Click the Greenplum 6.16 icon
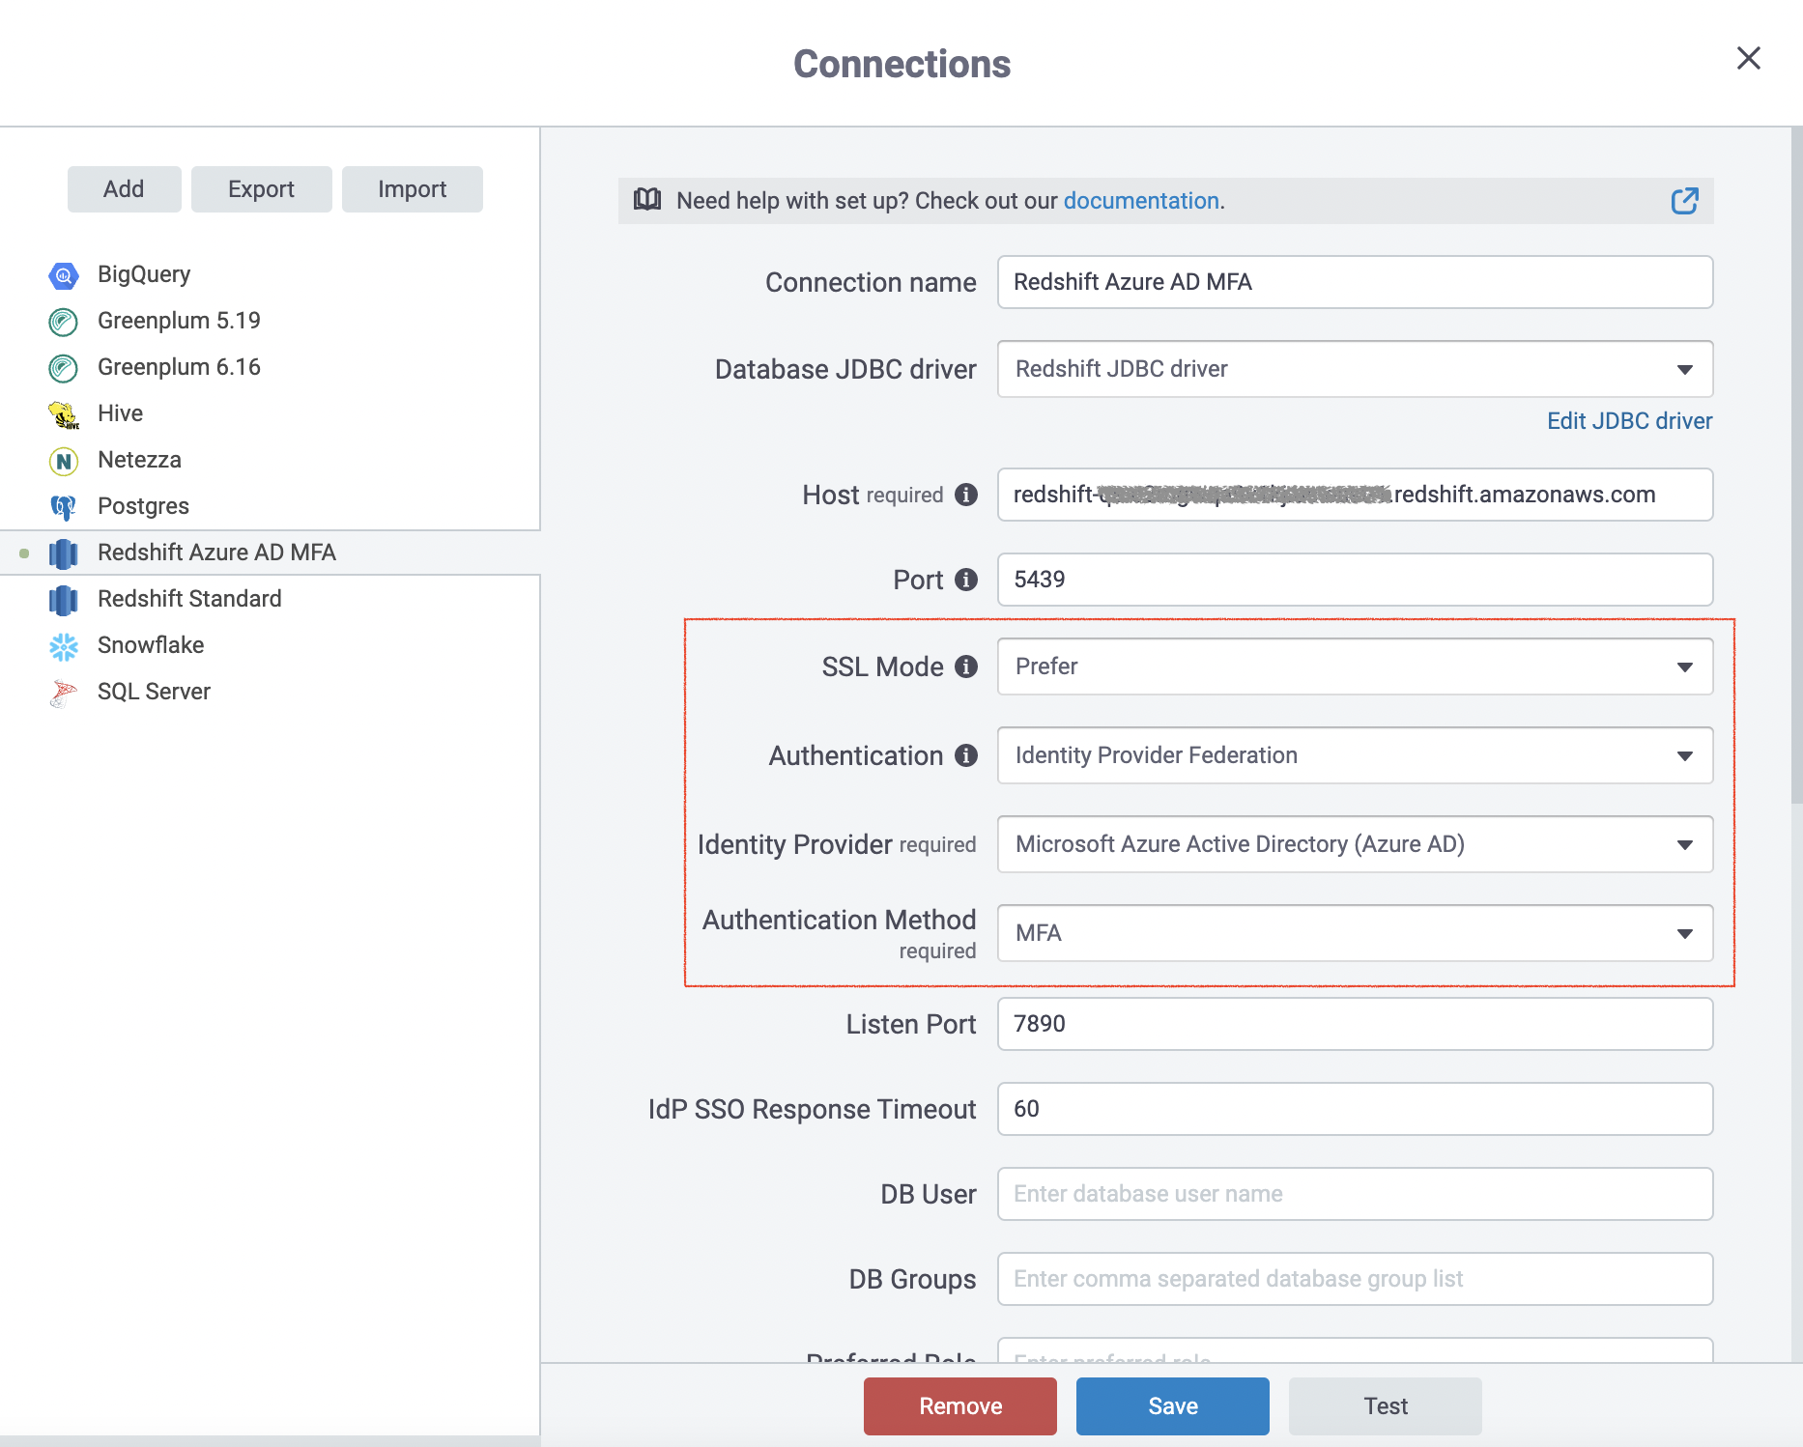Screen dimensions: 1803x1447 (64, 368)
